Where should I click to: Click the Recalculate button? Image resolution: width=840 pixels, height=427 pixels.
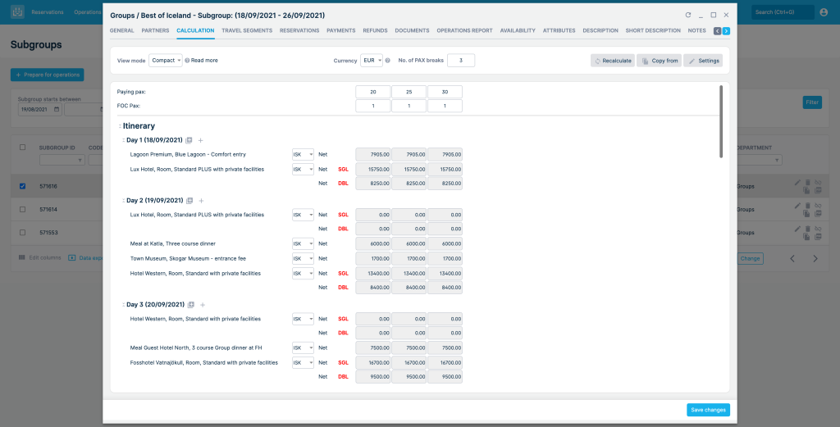(612, 61)
